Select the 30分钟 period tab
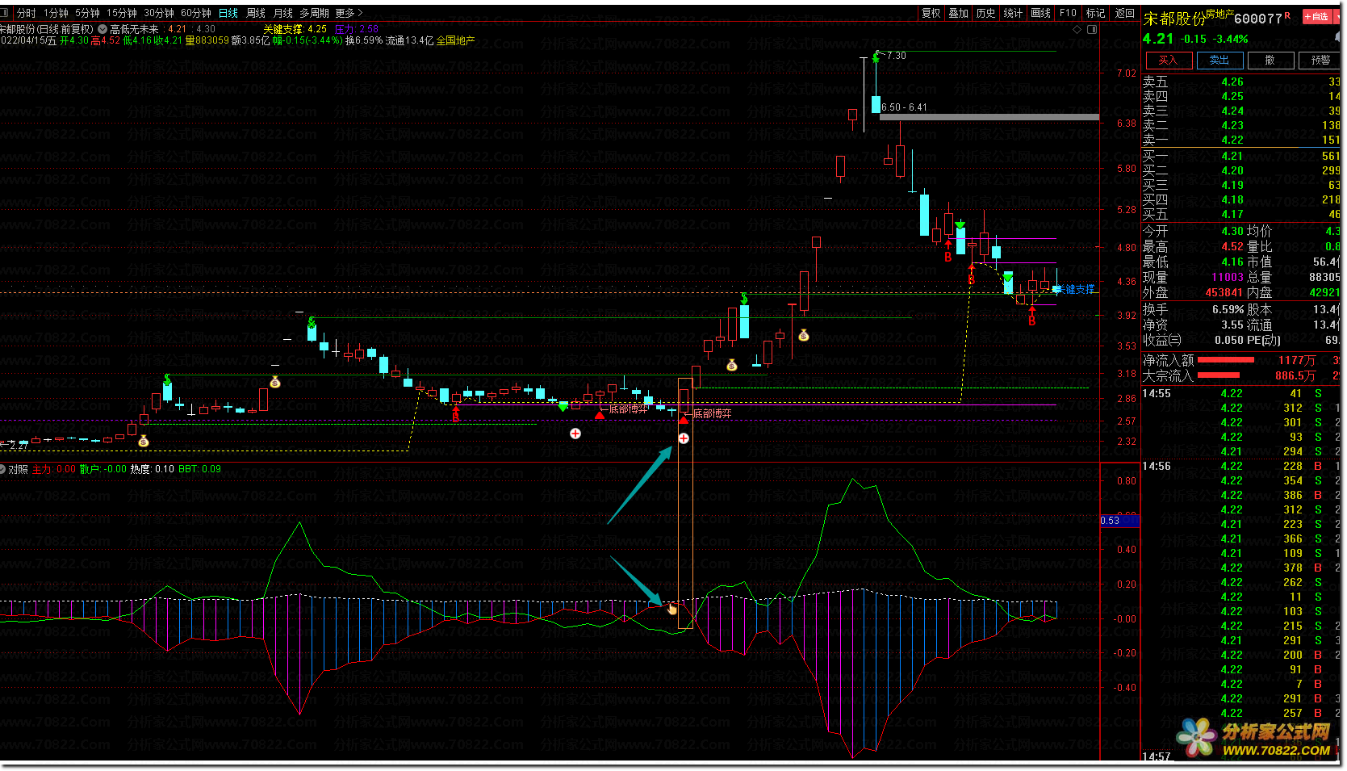The width and height of the screenshot is (1347, 771). (x=159, y=13)
